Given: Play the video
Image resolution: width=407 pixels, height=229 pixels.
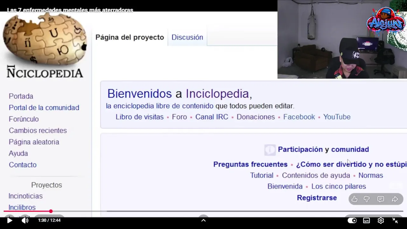Looking at the screenshot, I should coord(10,220).
